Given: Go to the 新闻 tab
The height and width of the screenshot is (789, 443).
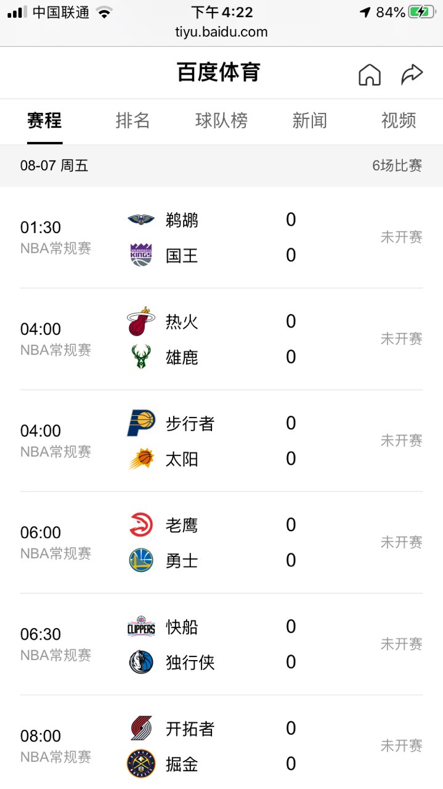Looking at the screenshot, I should pyautogui.click(x=309, y=120).
